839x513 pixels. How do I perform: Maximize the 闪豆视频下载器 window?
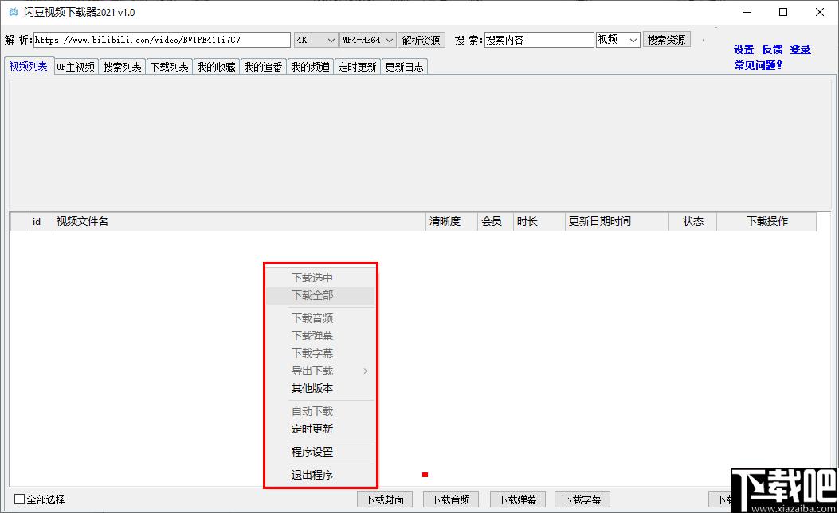click(x=783, y=12)
